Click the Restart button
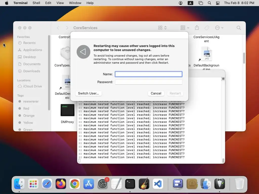The height and width of the screenshot is (194, 259). [x=175, y=93]
